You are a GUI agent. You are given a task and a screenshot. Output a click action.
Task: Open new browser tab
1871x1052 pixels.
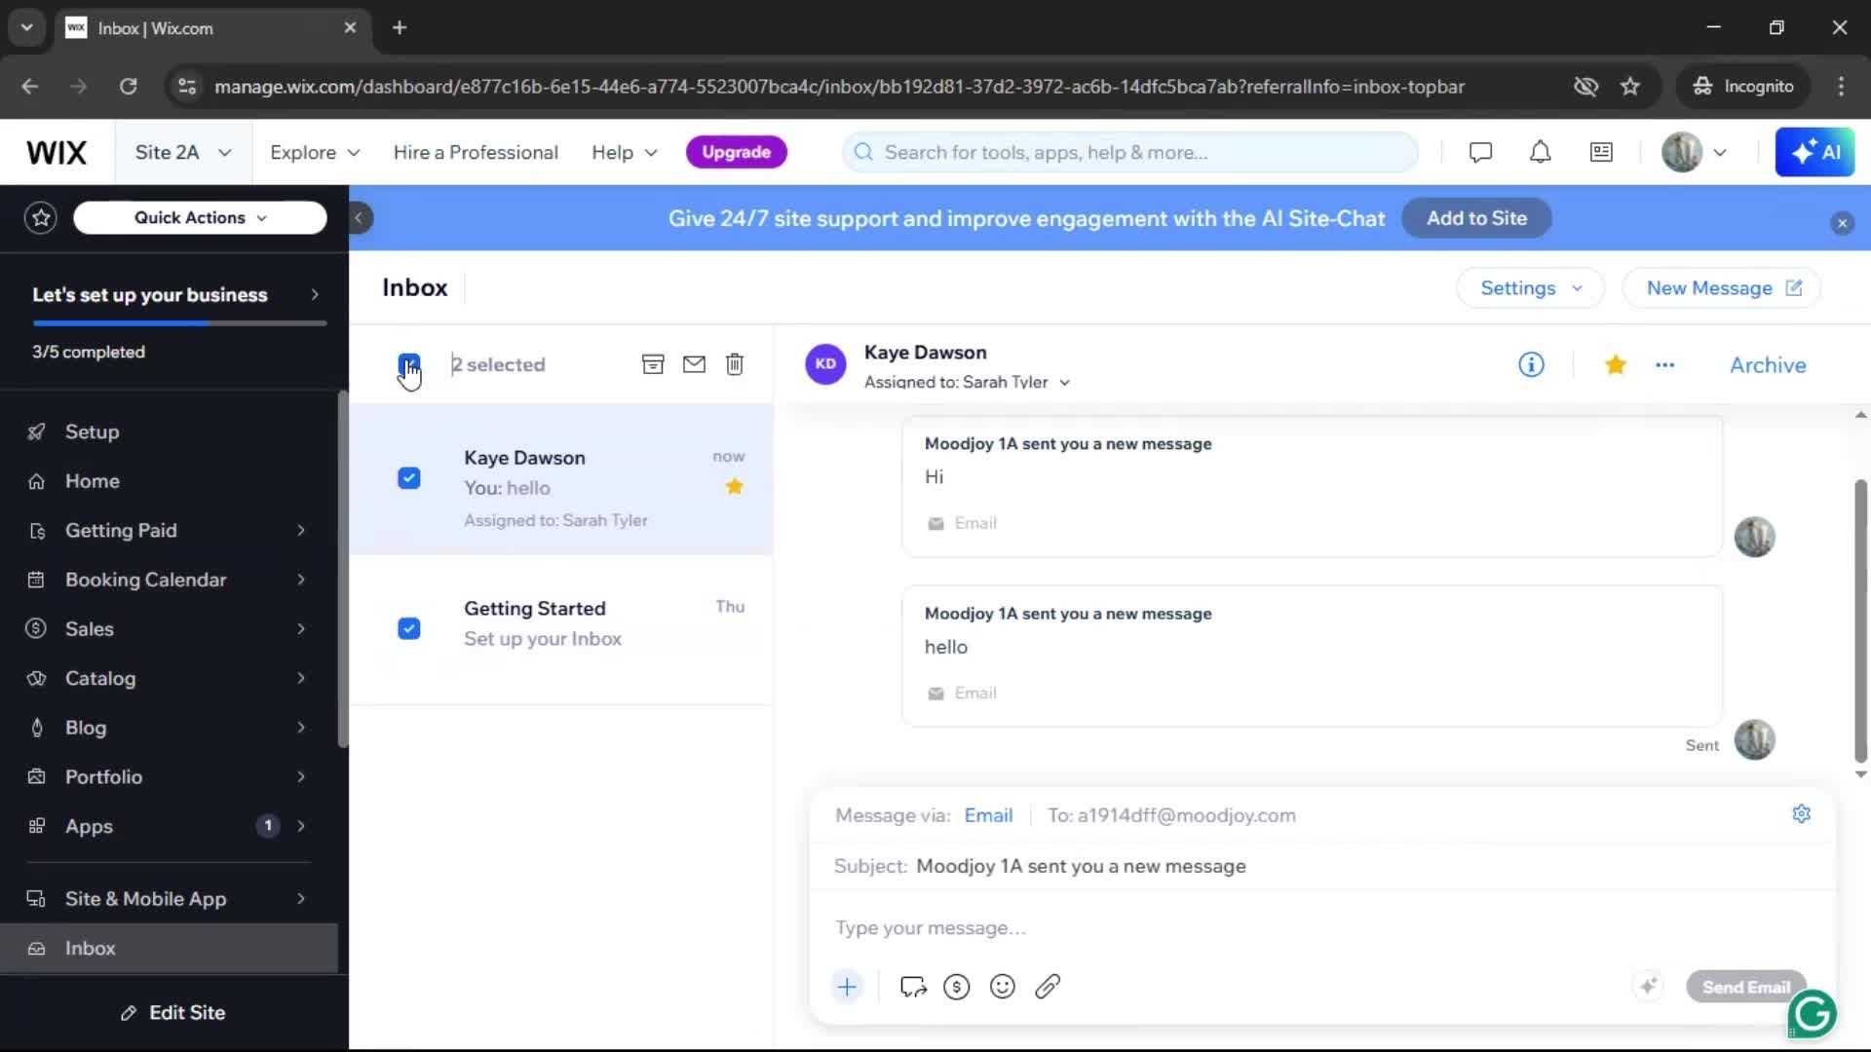[x=400, y=27]
